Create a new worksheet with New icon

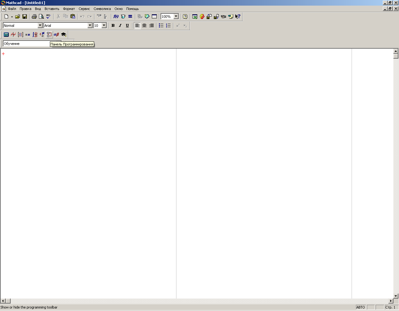6,17
